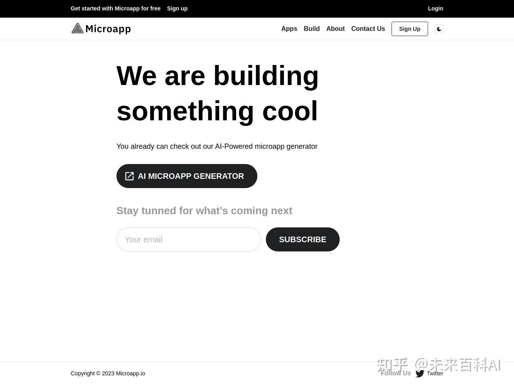
Task: Select About in the navigation bar
Action: [335, 29]
